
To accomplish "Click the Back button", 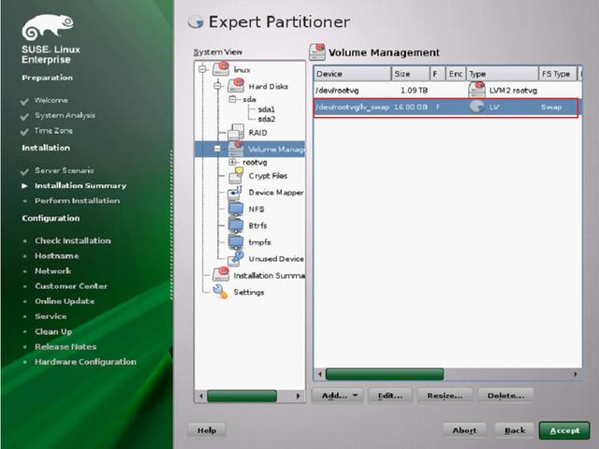I will (x=515, y=430).
